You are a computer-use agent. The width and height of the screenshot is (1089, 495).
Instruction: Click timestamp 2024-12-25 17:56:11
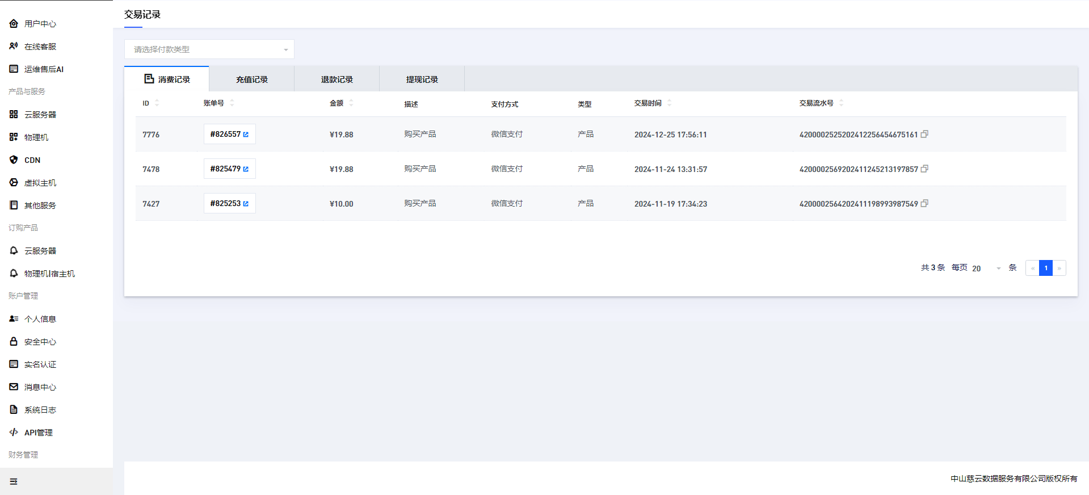click(x=671, y=135)
